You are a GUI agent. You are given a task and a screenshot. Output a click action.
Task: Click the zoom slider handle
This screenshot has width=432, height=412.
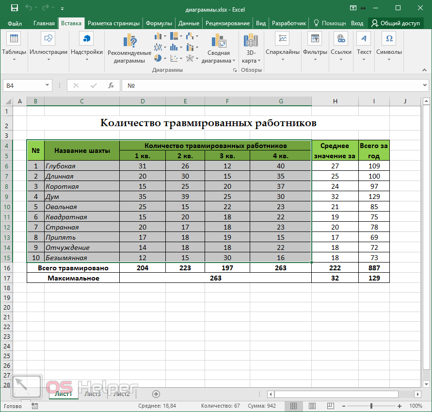[x=371, y=406]
